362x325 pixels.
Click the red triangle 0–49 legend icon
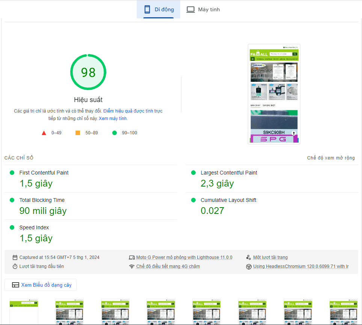pyautogui.click(x=44, y=133)
